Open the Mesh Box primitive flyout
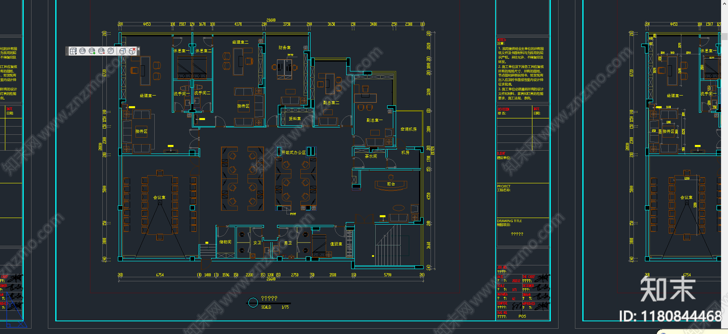The image size is (728, 334). point(73,51)
